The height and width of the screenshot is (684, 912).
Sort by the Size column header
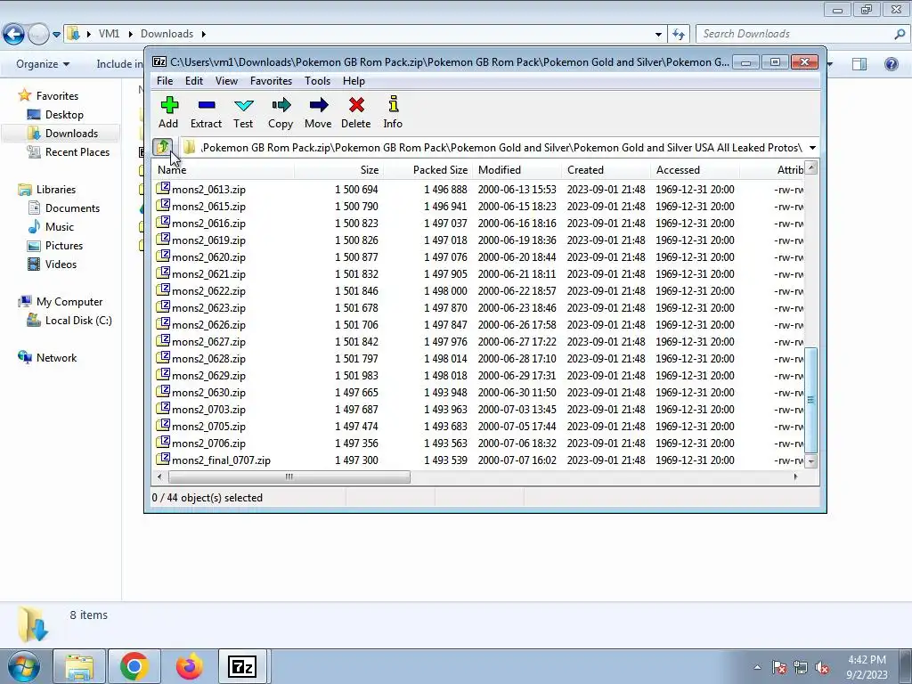[338, 170]
